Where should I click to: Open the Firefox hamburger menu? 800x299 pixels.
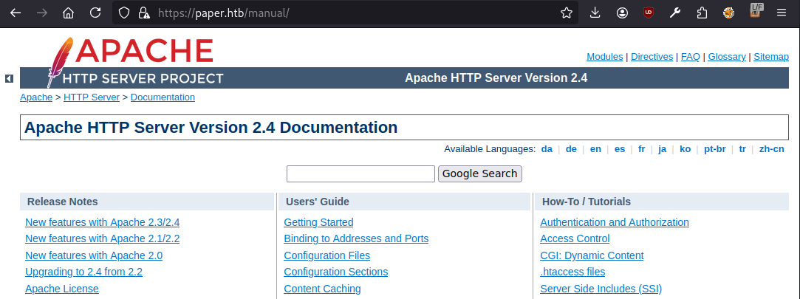(x=782, y=13)
